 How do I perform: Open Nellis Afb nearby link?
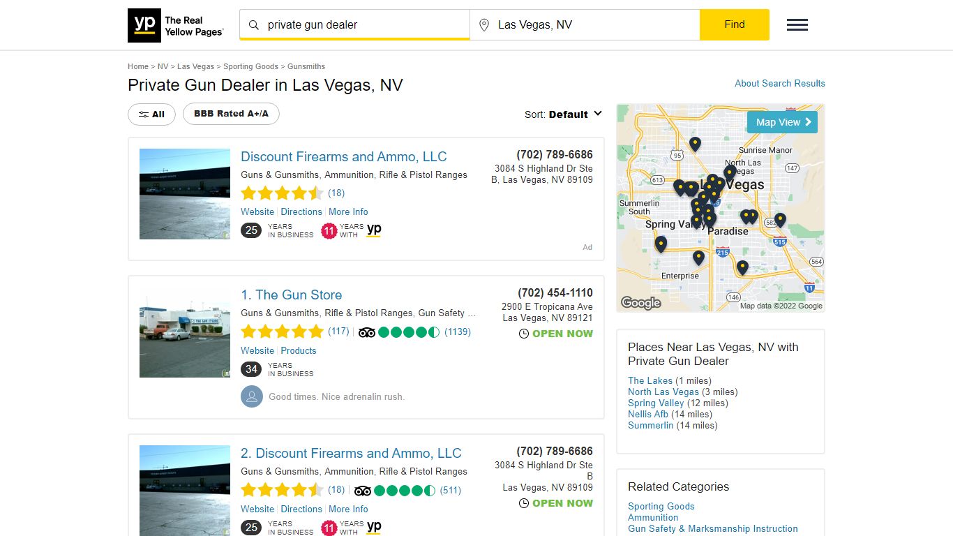(x=648, y=414)
